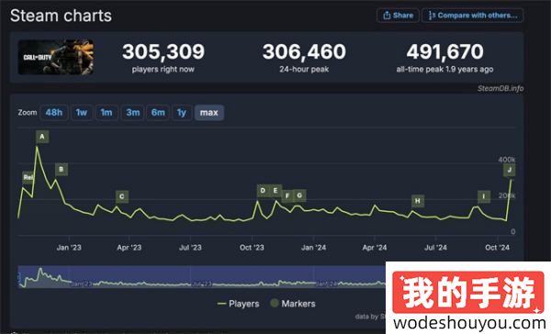Screen dimensions: 551x334
Task: Set chart zoom to 6m
Action: [158, 113]
